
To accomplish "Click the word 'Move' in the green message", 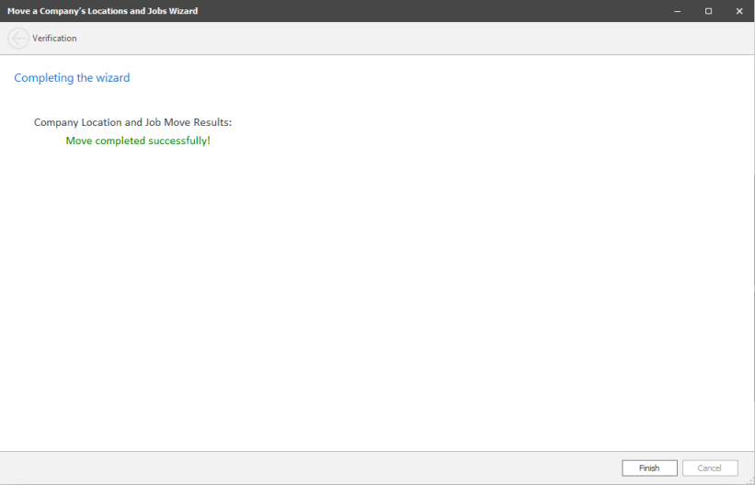I will (x=79, y=141).
